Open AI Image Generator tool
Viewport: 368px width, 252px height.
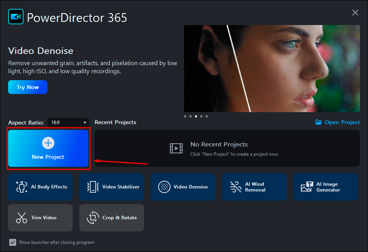(326, 187)
